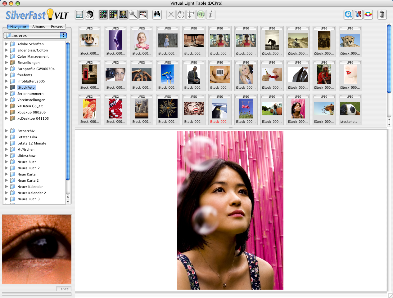This screenshot has height=298, width=393.
Task: Switch to the Navigator tab
Action: [x=18, y=27]
